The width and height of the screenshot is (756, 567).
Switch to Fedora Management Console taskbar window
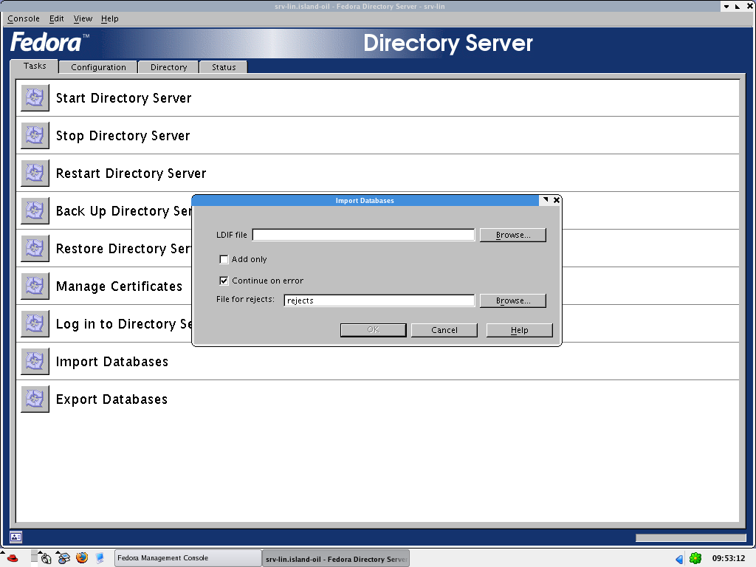(188, 558)
